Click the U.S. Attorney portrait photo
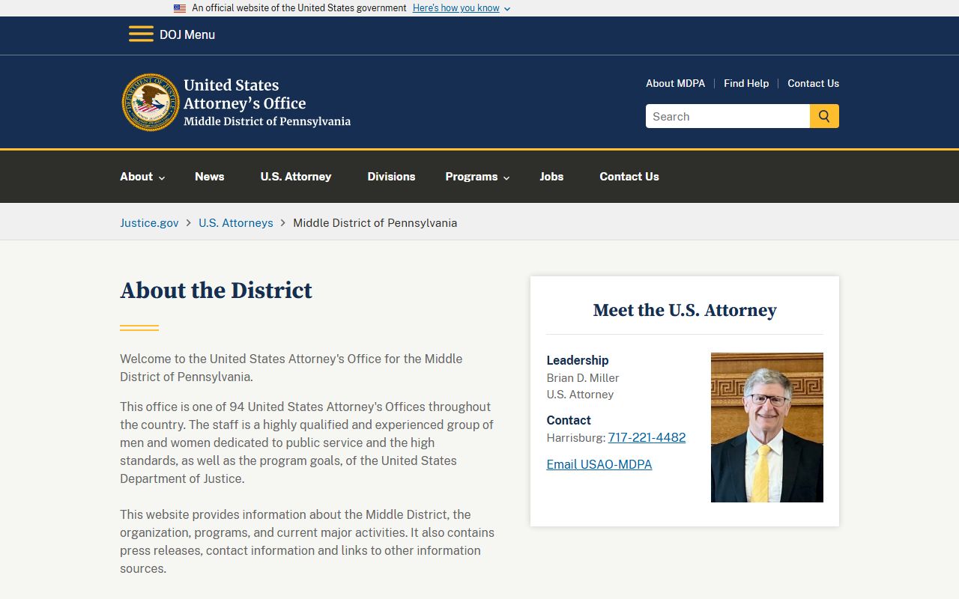The image size is (959, 599). [x=766, y=428]
